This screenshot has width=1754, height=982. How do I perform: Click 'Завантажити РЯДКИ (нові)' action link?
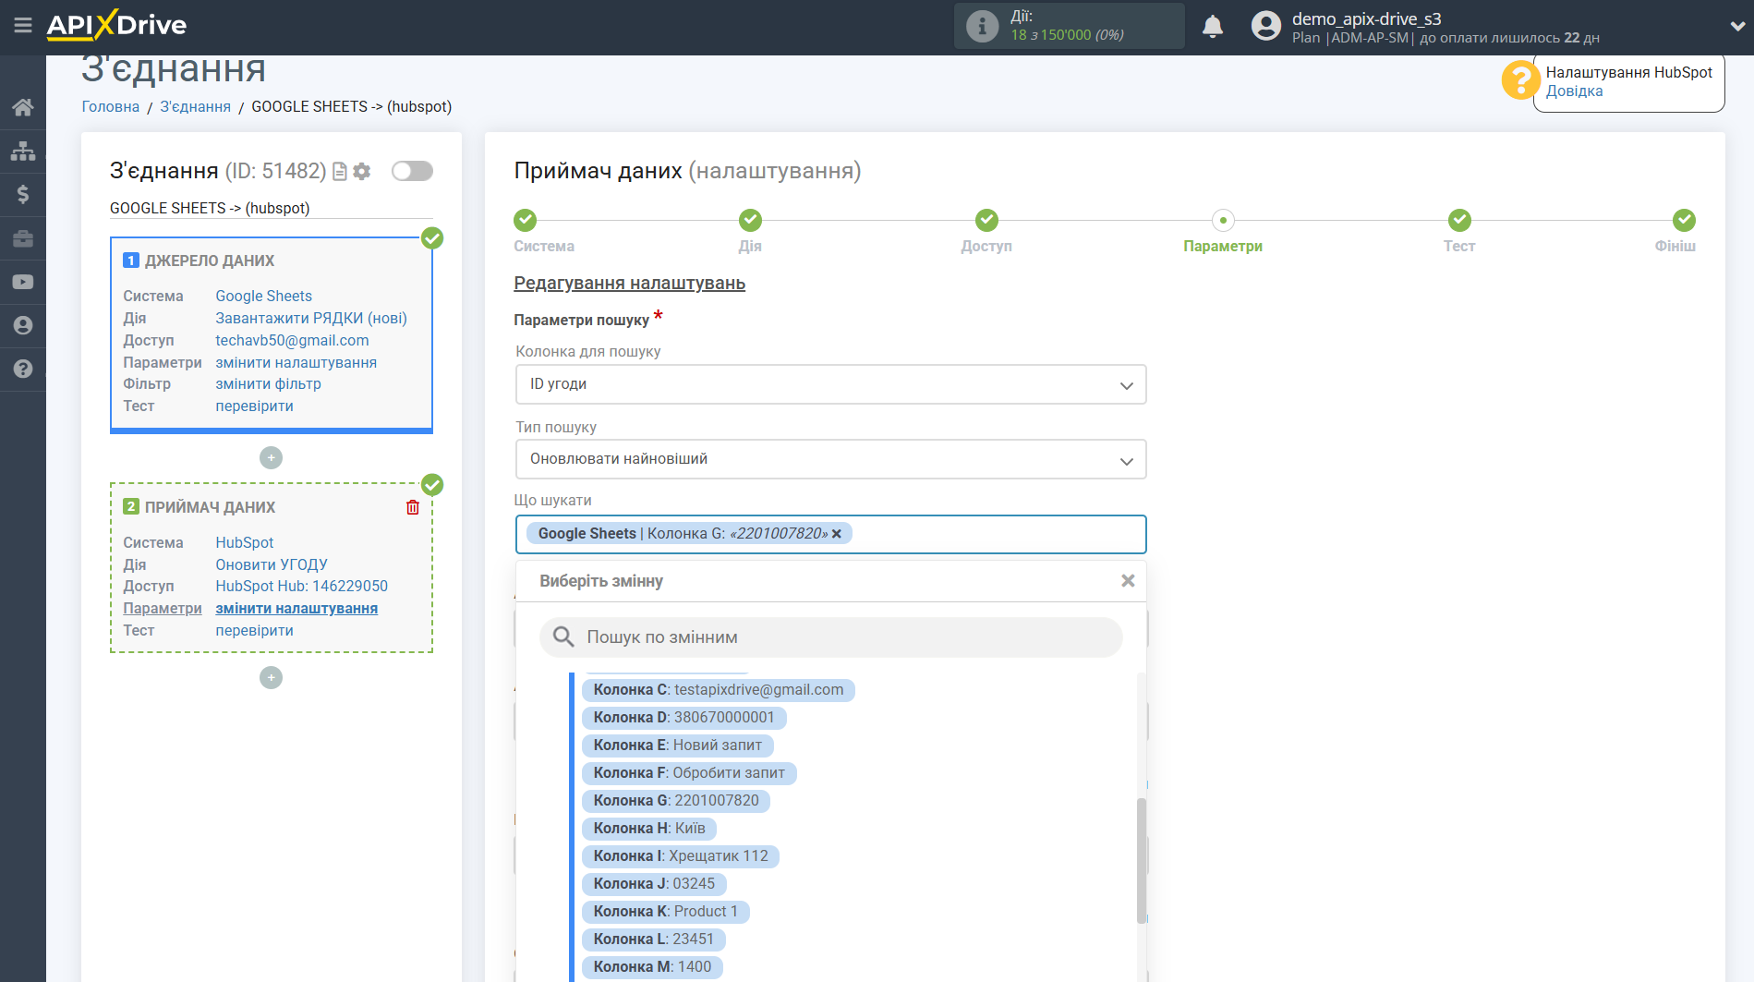(311, 319)
